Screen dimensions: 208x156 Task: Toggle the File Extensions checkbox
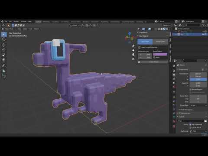tap(191, 124)
